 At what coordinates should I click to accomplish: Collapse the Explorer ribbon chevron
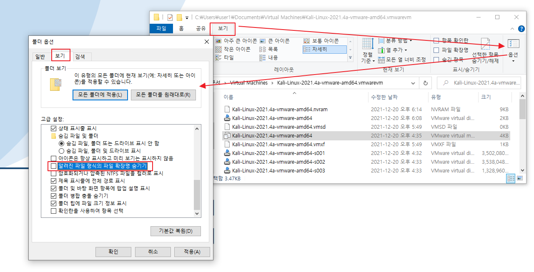513,29
